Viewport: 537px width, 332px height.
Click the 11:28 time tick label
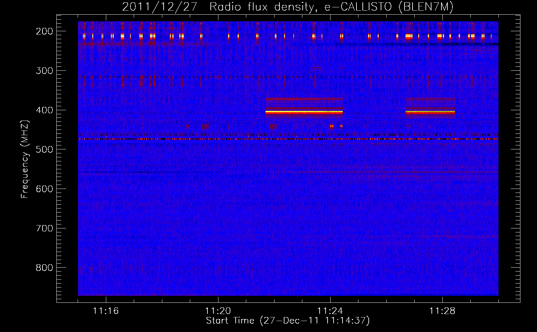(x=442, y=311)
